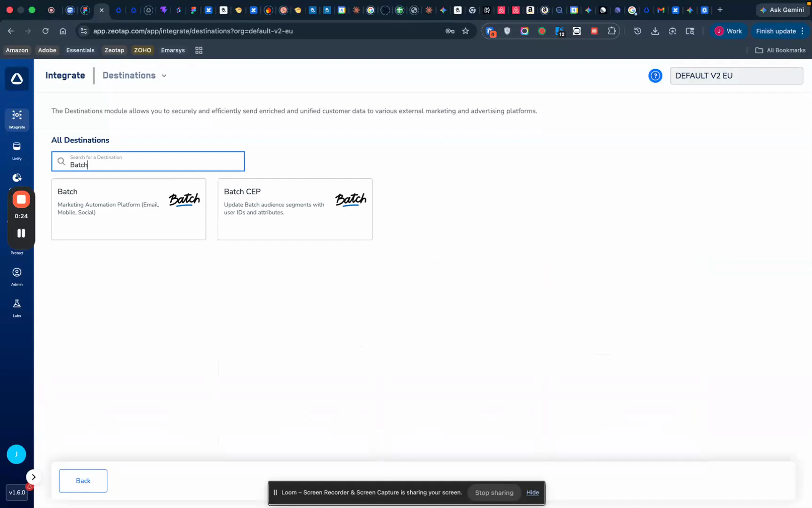The height and width of the screenshot is (508, 812).
Task: Open the screenshot capture toolbar icon
Action: [673, 31]
